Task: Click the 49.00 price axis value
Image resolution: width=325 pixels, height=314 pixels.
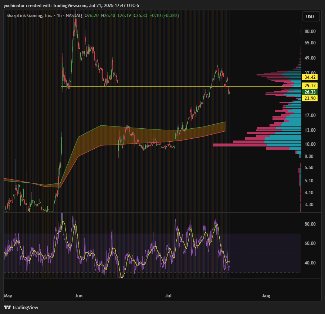Action: [x=310, y=58]
